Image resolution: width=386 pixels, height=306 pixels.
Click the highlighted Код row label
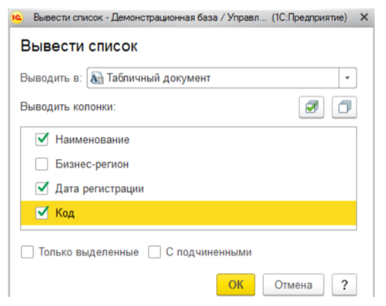(x=65, y=213)
